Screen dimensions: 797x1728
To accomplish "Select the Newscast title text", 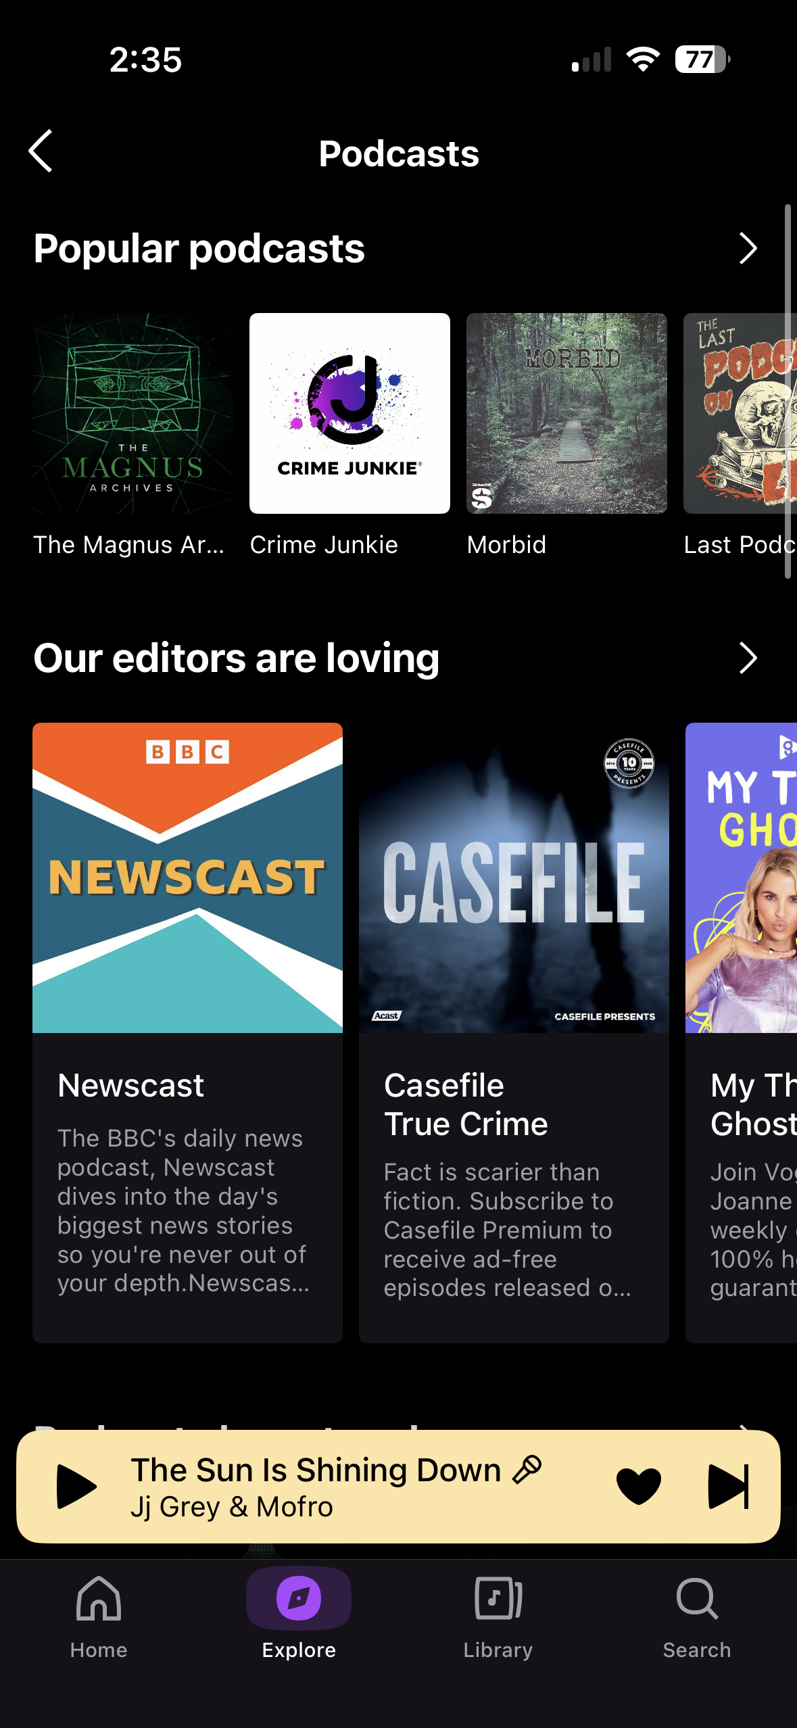I will pyautogui.click(x=130, y=1086).
